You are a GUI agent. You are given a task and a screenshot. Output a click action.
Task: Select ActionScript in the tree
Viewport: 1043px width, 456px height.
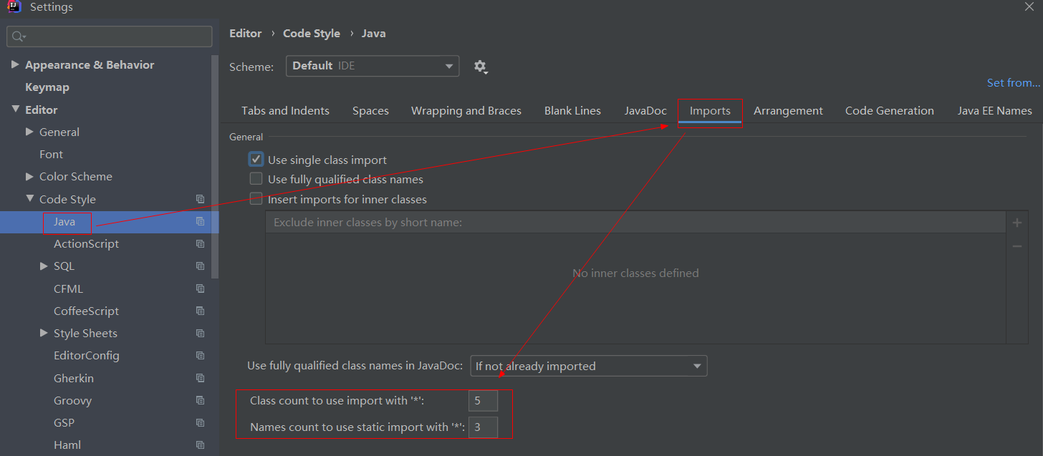(86, 244)
